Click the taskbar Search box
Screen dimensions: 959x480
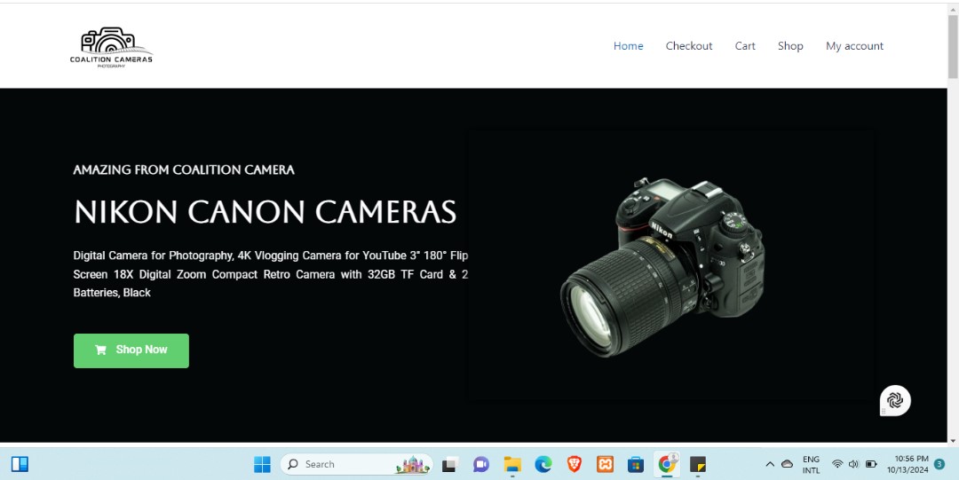[357, 465]
